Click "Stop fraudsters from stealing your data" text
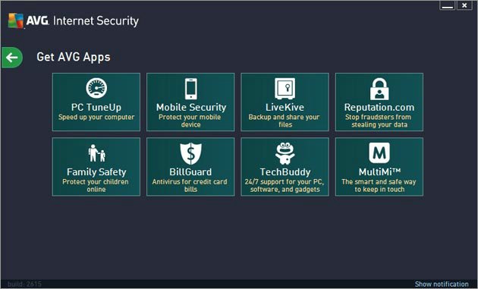478x289 pixels. (379, 121)
